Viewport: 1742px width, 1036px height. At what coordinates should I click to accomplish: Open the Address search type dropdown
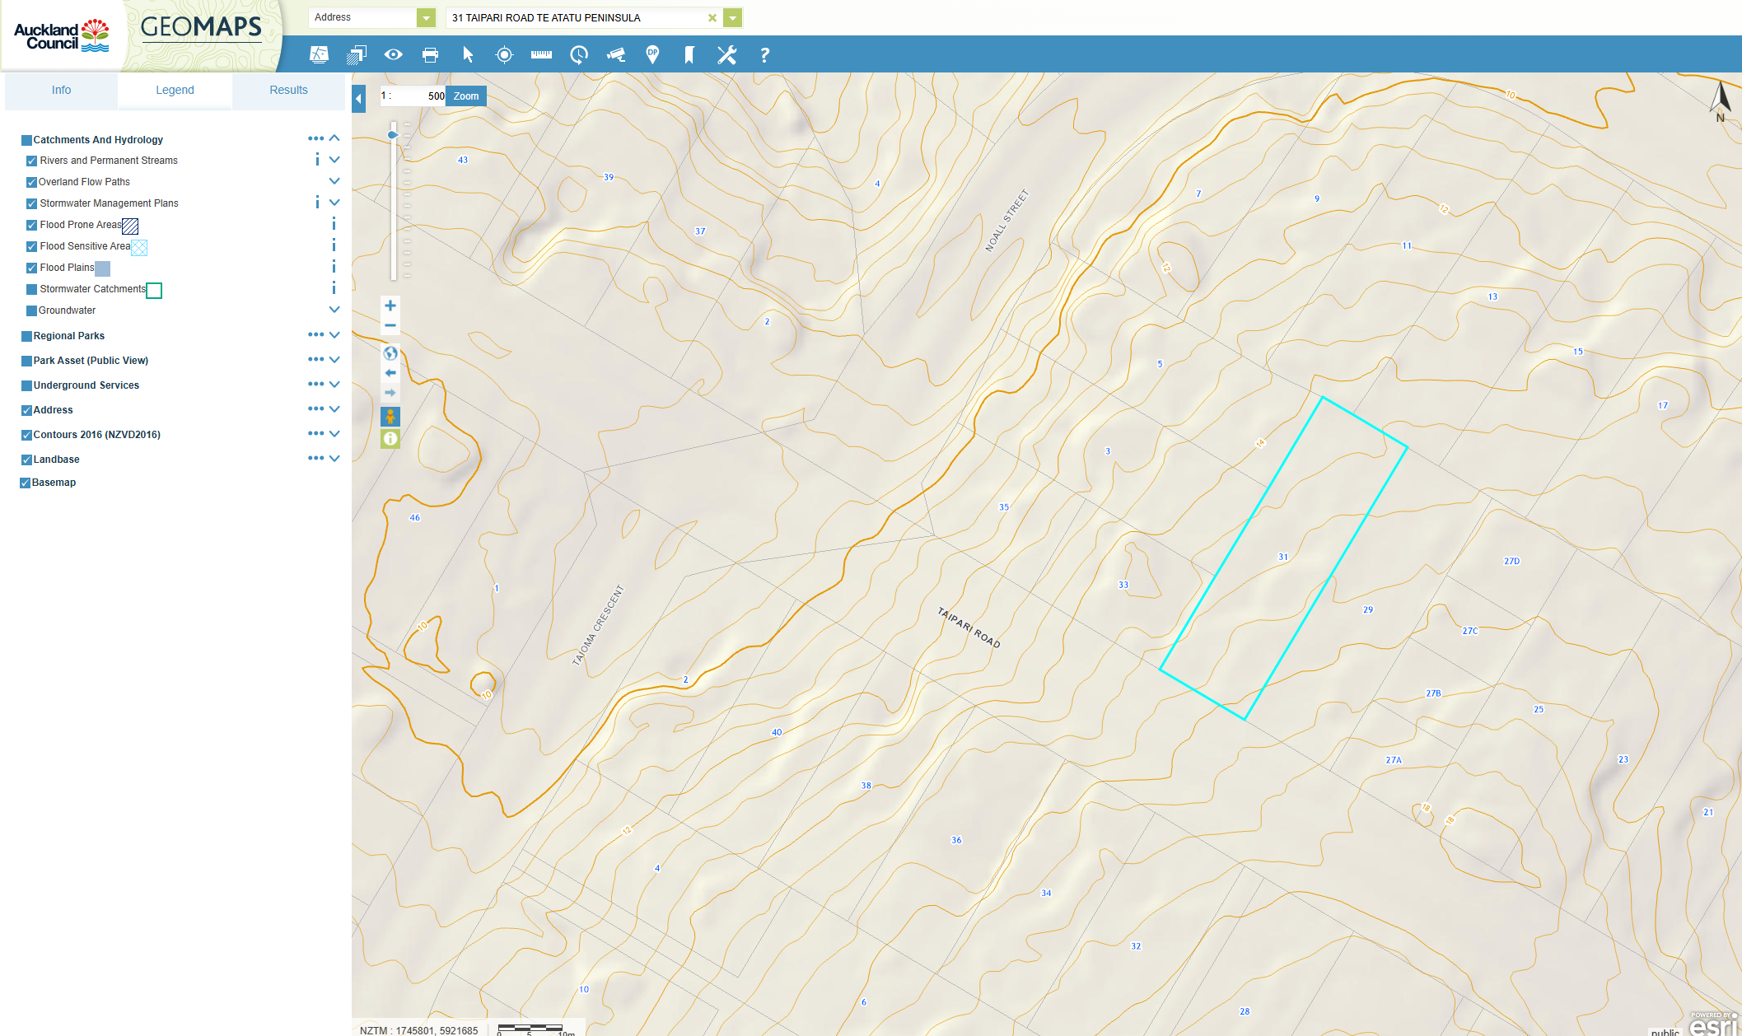[426, 17]
